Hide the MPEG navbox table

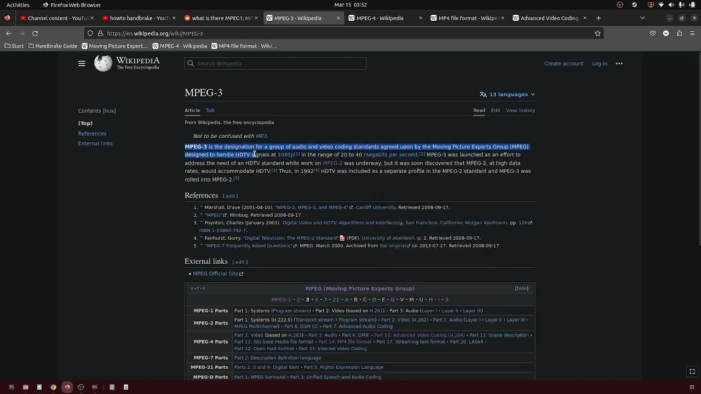(521, 288)
